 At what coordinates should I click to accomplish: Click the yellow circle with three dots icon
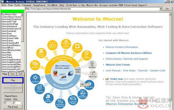[x=52, y=45]
